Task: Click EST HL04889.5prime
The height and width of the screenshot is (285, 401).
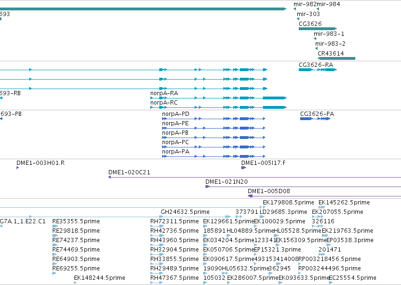Action: pyautogui.click(x=250, y=231)
